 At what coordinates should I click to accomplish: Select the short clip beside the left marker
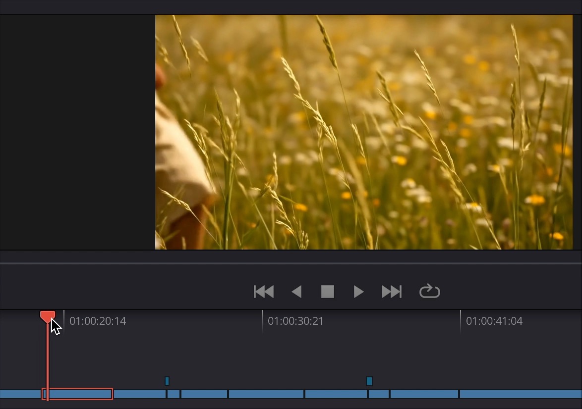click(174, 394)
